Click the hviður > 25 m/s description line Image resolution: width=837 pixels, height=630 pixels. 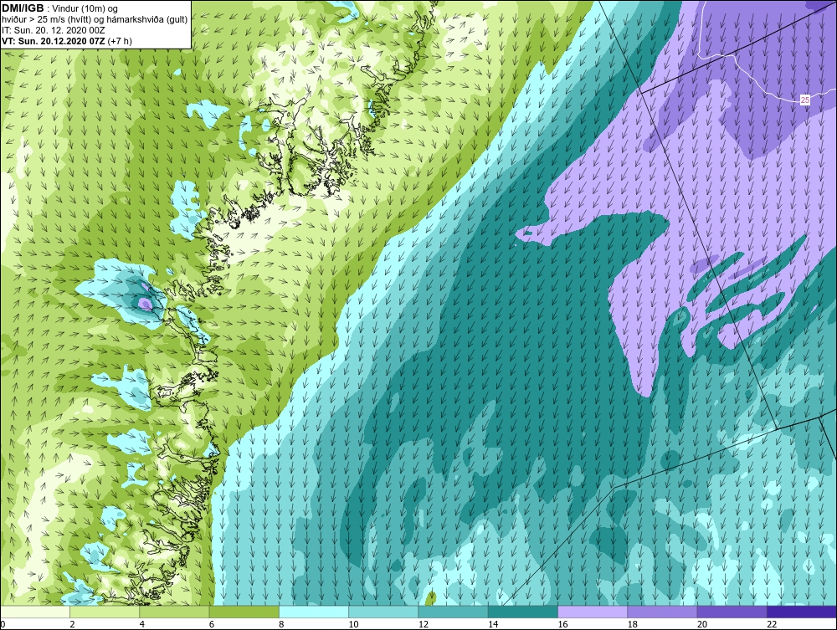(x=95, y=20)
